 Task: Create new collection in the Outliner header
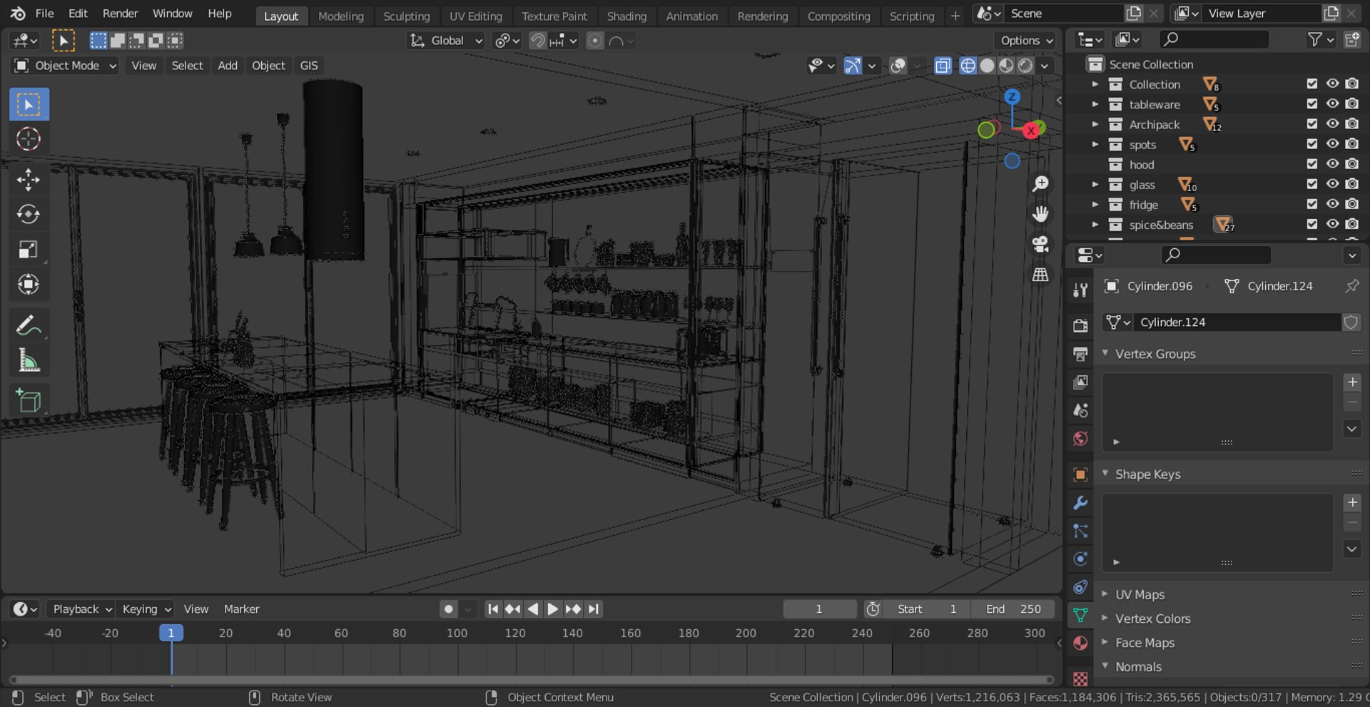pyautogui.click(x=1351, y=40)
